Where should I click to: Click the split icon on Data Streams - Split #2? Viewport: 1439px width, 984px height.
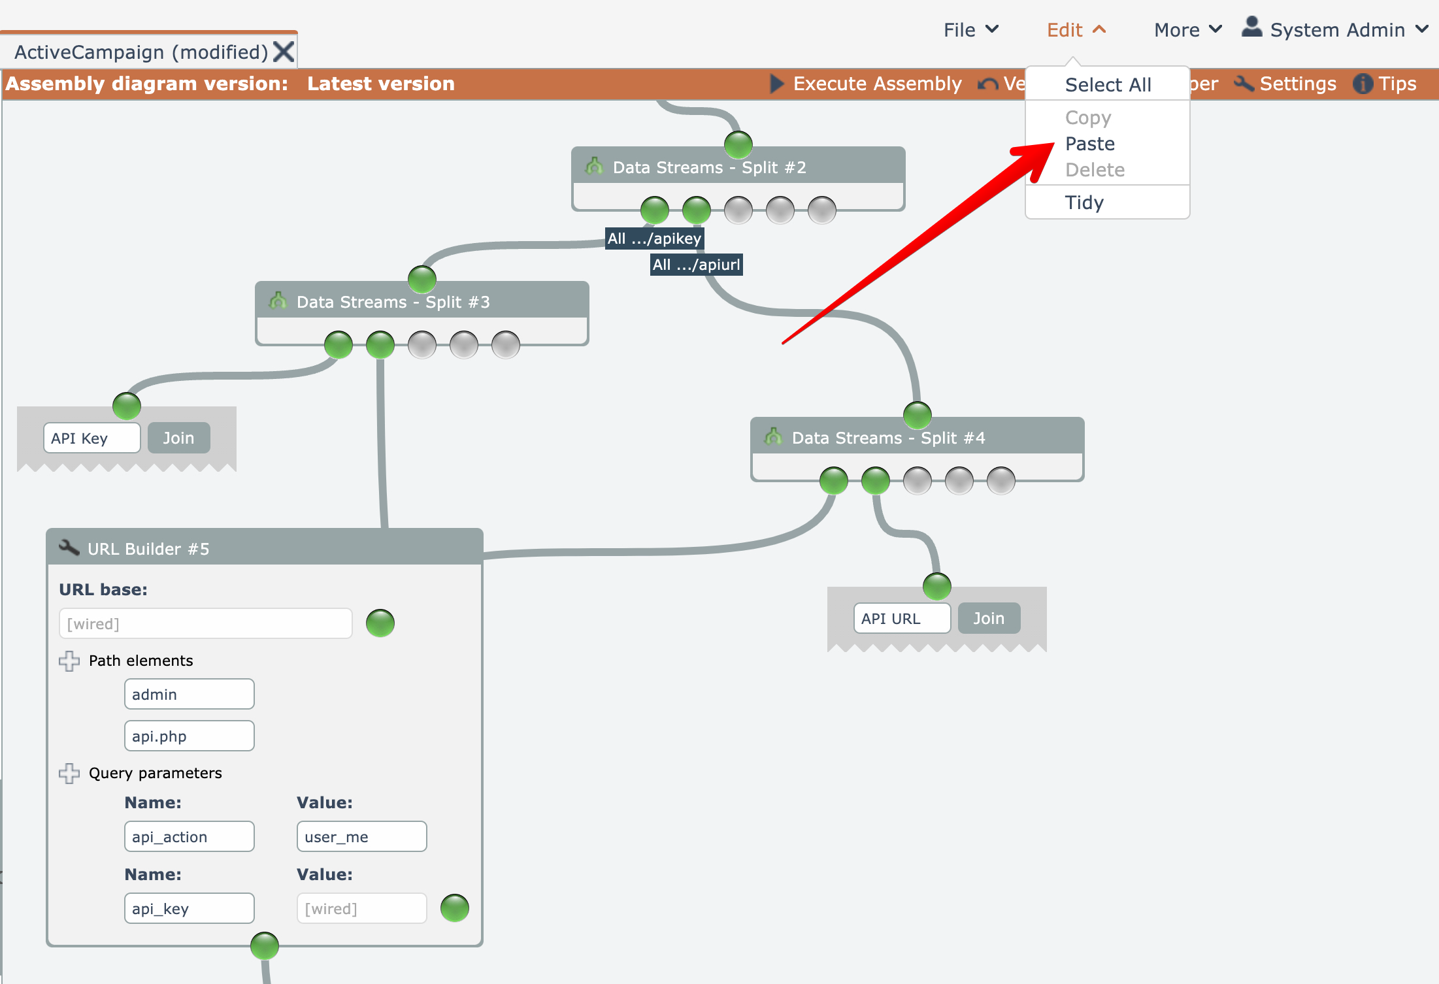[594, 166]
